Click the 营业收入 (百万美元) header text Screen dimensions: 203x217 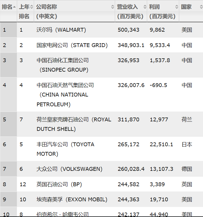[130, 12]
